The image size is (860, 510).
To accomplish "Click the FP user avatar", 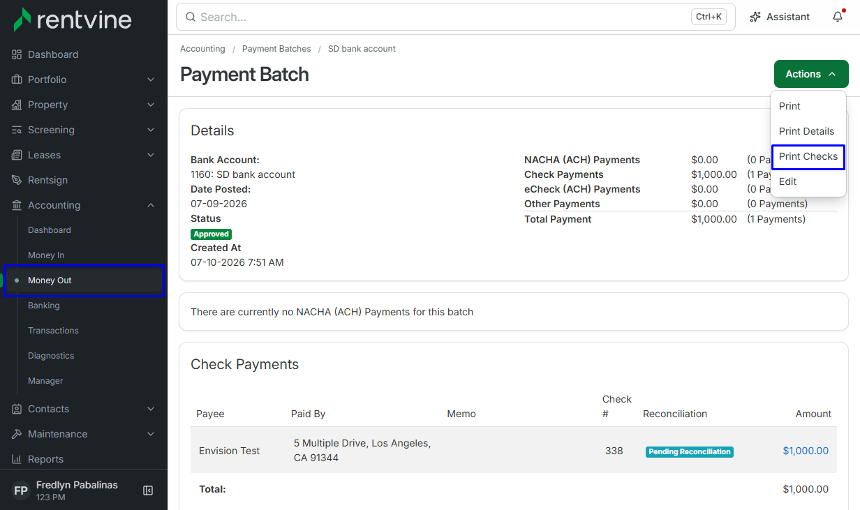I will click(21, 490).
